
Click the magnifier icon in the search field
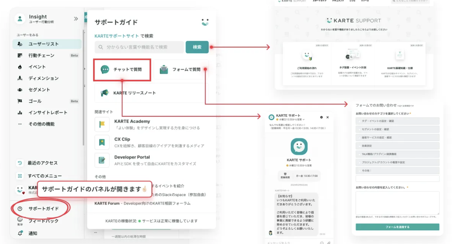101,47
